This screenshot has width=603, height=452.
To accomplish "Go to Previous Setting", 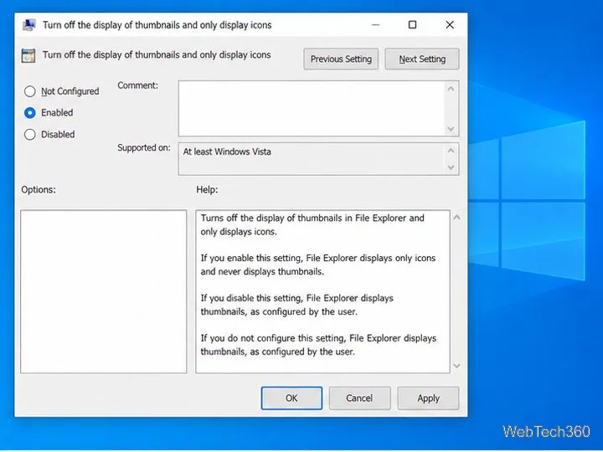I will pyautogui.click(x=341, y=59).
